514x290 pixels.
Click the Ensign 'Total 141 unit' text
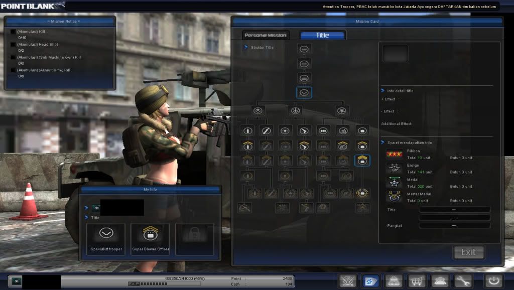click(x=420, y=172)
